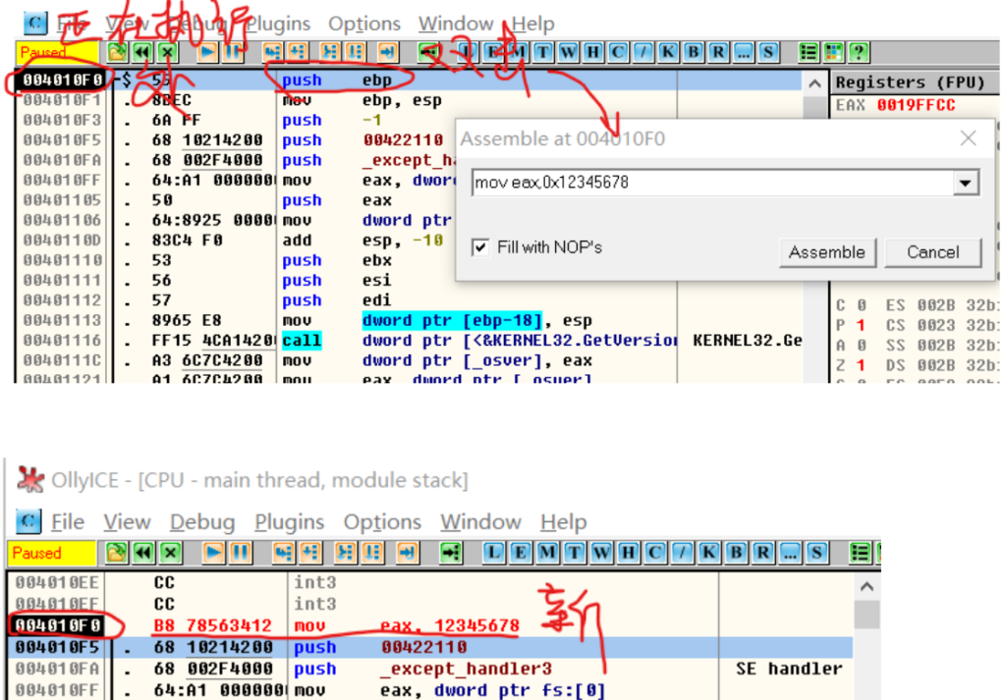Expand the assemble command history dropdown

(x=966, y=183)
